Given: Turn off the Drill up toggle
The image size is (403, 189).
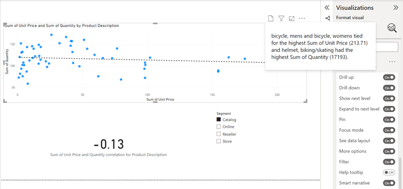Looking at the screenshot, I should [389, 77].
